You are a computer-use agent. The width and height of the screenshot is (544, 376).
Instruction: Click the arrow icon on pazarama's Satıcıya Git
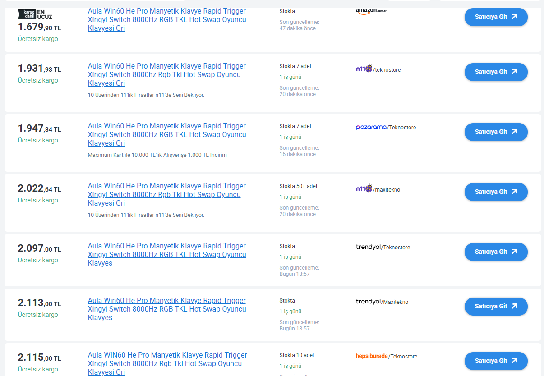point(514,132)
